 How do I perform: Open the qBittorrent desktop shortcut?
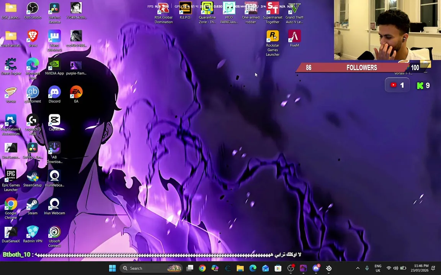[x=33, y=95]
